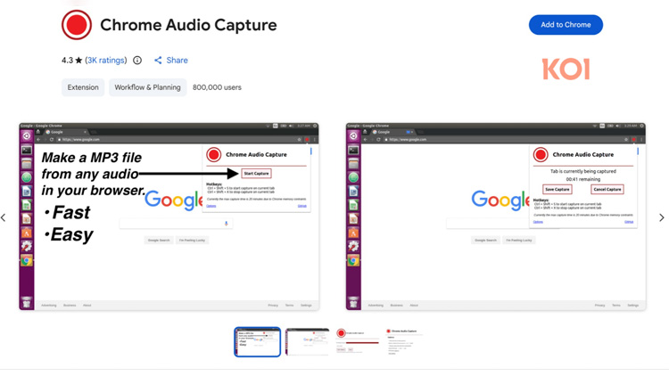Select the Workflow & Planning category chip
The image size is (669, 376).
[147, 87]
